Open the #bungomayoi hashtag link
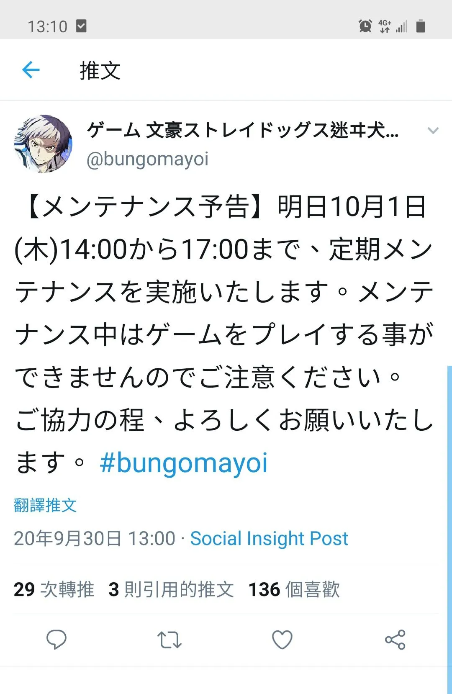The width and height of the screenshot is (452, 694). (x=183, y=463)
